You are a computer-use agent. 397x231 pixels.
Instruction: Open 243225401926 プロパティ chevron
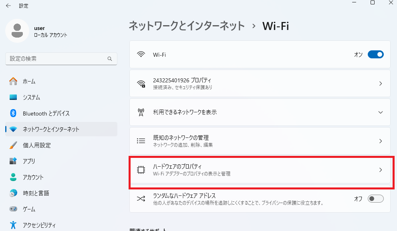point(381,84)
